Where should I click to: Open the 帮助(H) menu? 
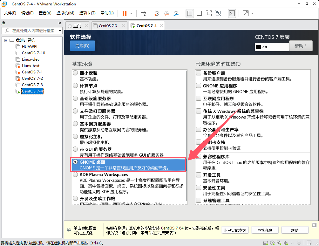(107, 13)
